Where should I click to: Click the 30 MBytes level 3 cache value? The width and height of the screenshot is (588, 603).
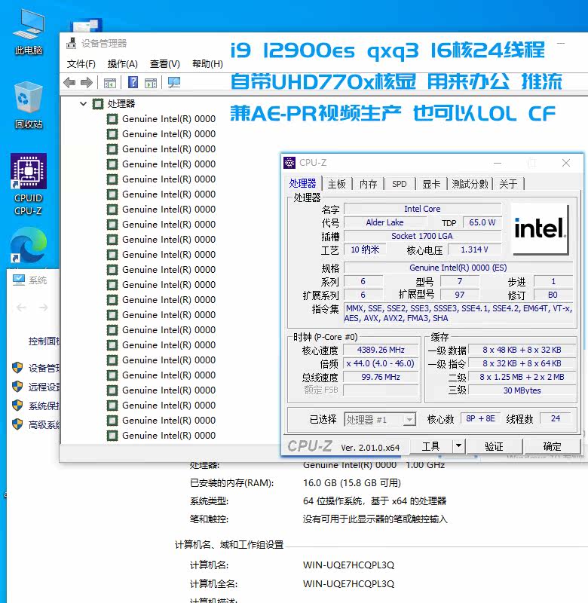click(x=522, y=390)
